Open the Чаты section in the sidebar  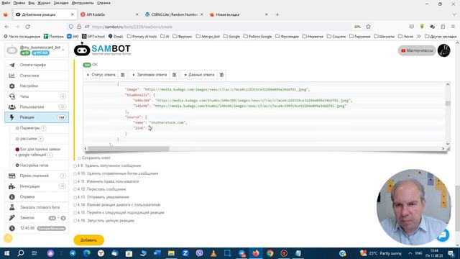[37, 96]
